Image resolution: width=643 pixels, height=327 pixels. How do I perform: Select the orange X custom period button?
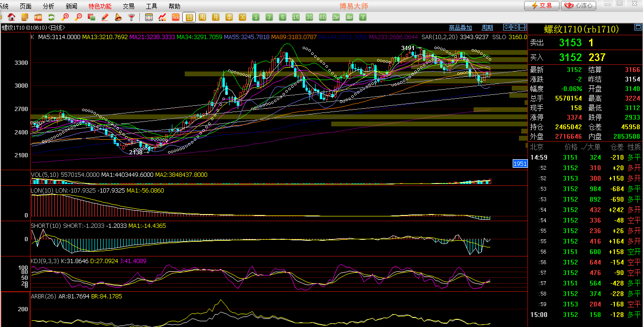(x=242, y=17)
